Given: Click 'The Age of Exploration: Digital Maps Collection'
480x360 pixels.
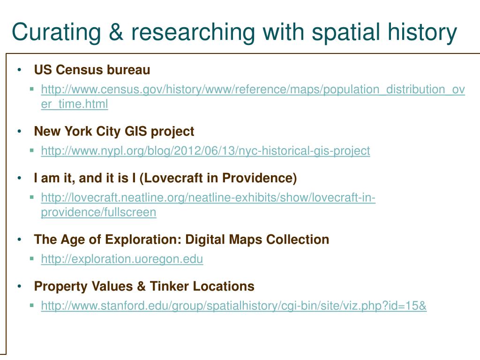Looking at the screenshot, I should point(181,240).
